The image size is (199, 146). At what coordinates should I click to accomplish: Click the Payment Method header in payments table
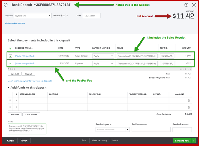coord(101,48)
